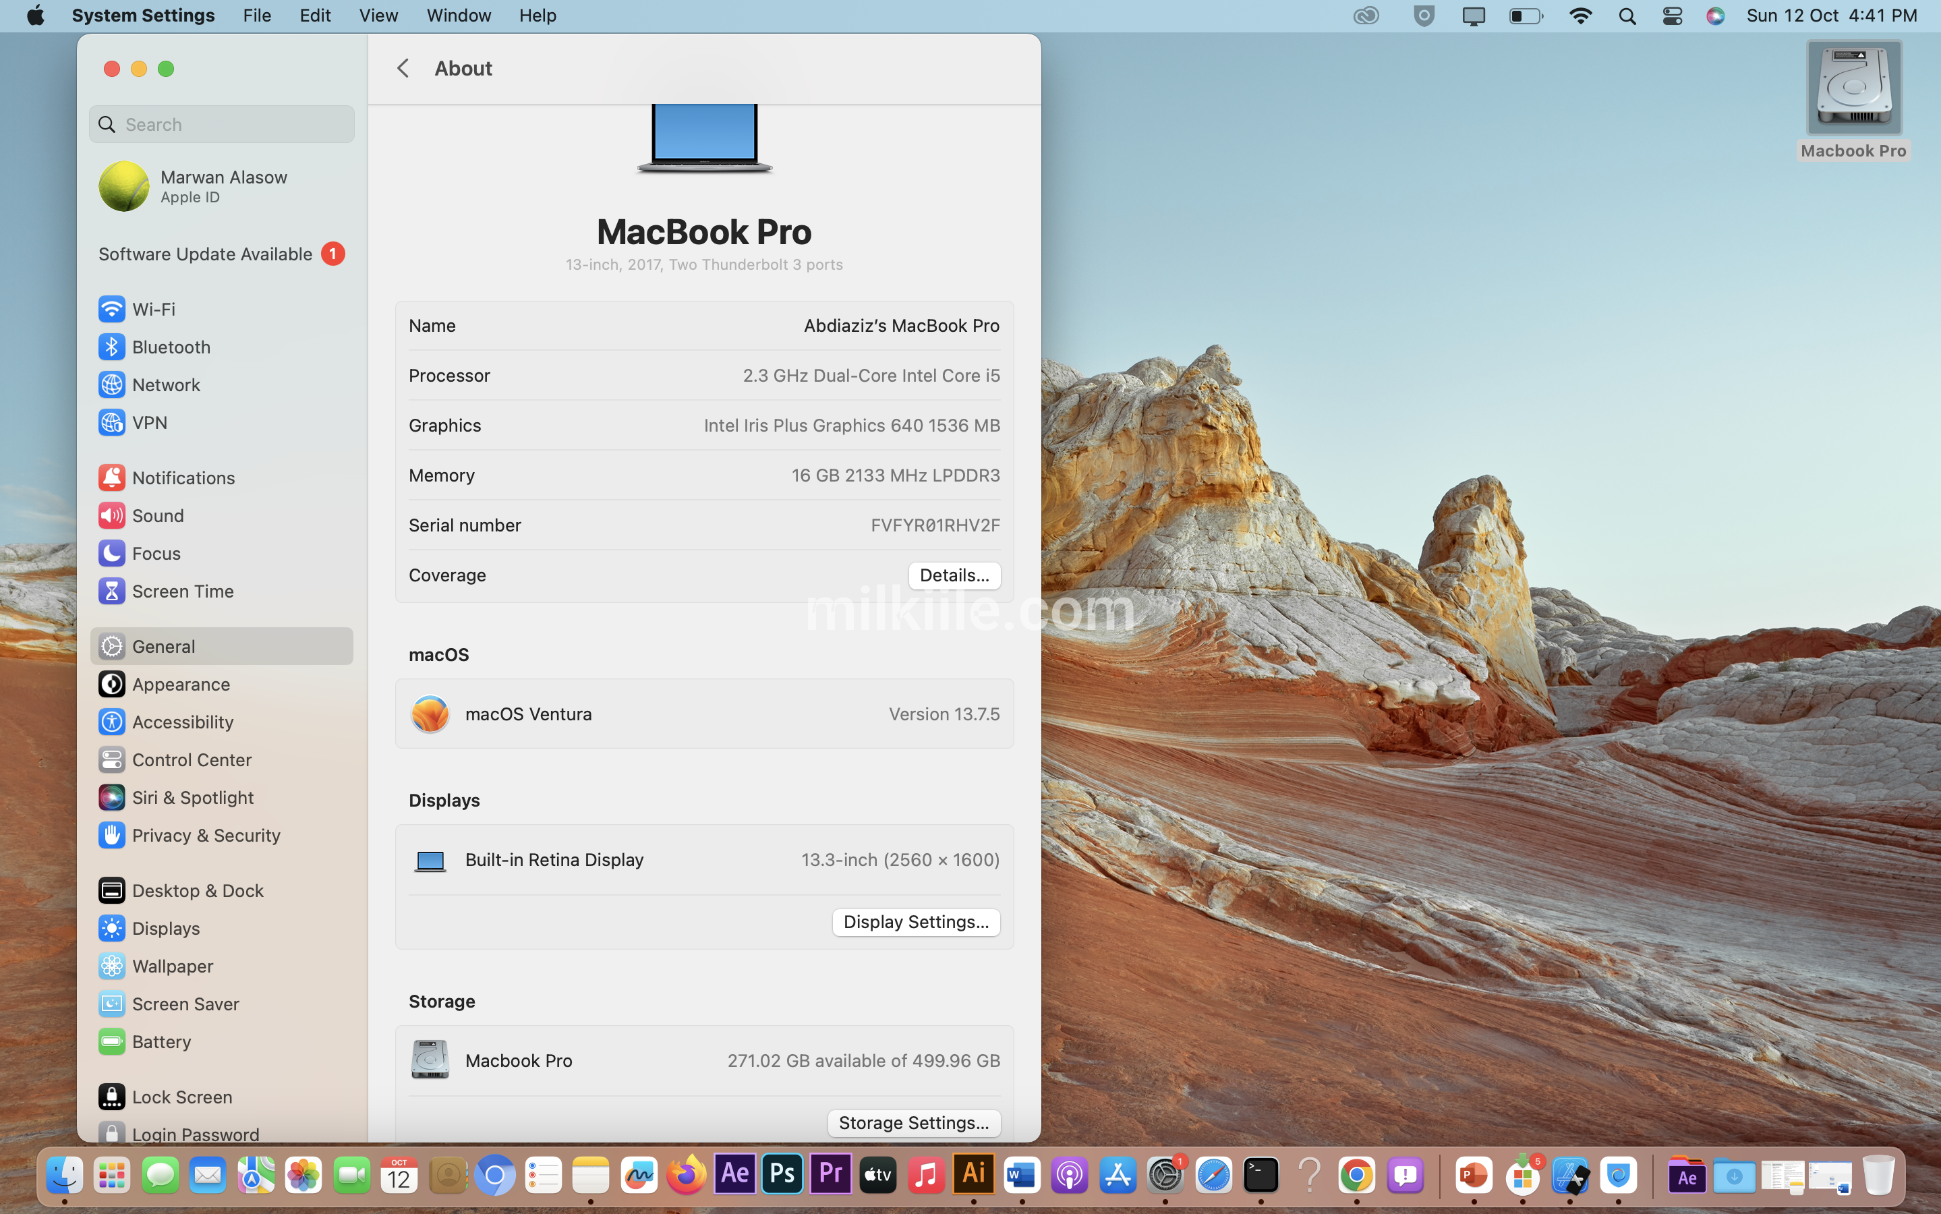This screenshot has height=1214, width=1941.
Task: Go back using the chevron arrow
Action: (403, 68)
